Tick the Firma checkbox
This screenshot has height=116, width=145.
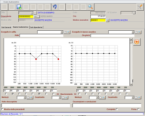point(139,109)
